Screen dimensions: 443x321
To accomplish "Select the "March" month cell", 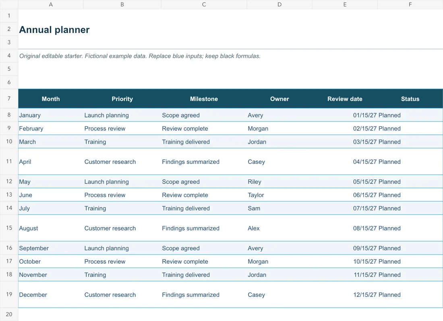I will [x=51, y=142].
